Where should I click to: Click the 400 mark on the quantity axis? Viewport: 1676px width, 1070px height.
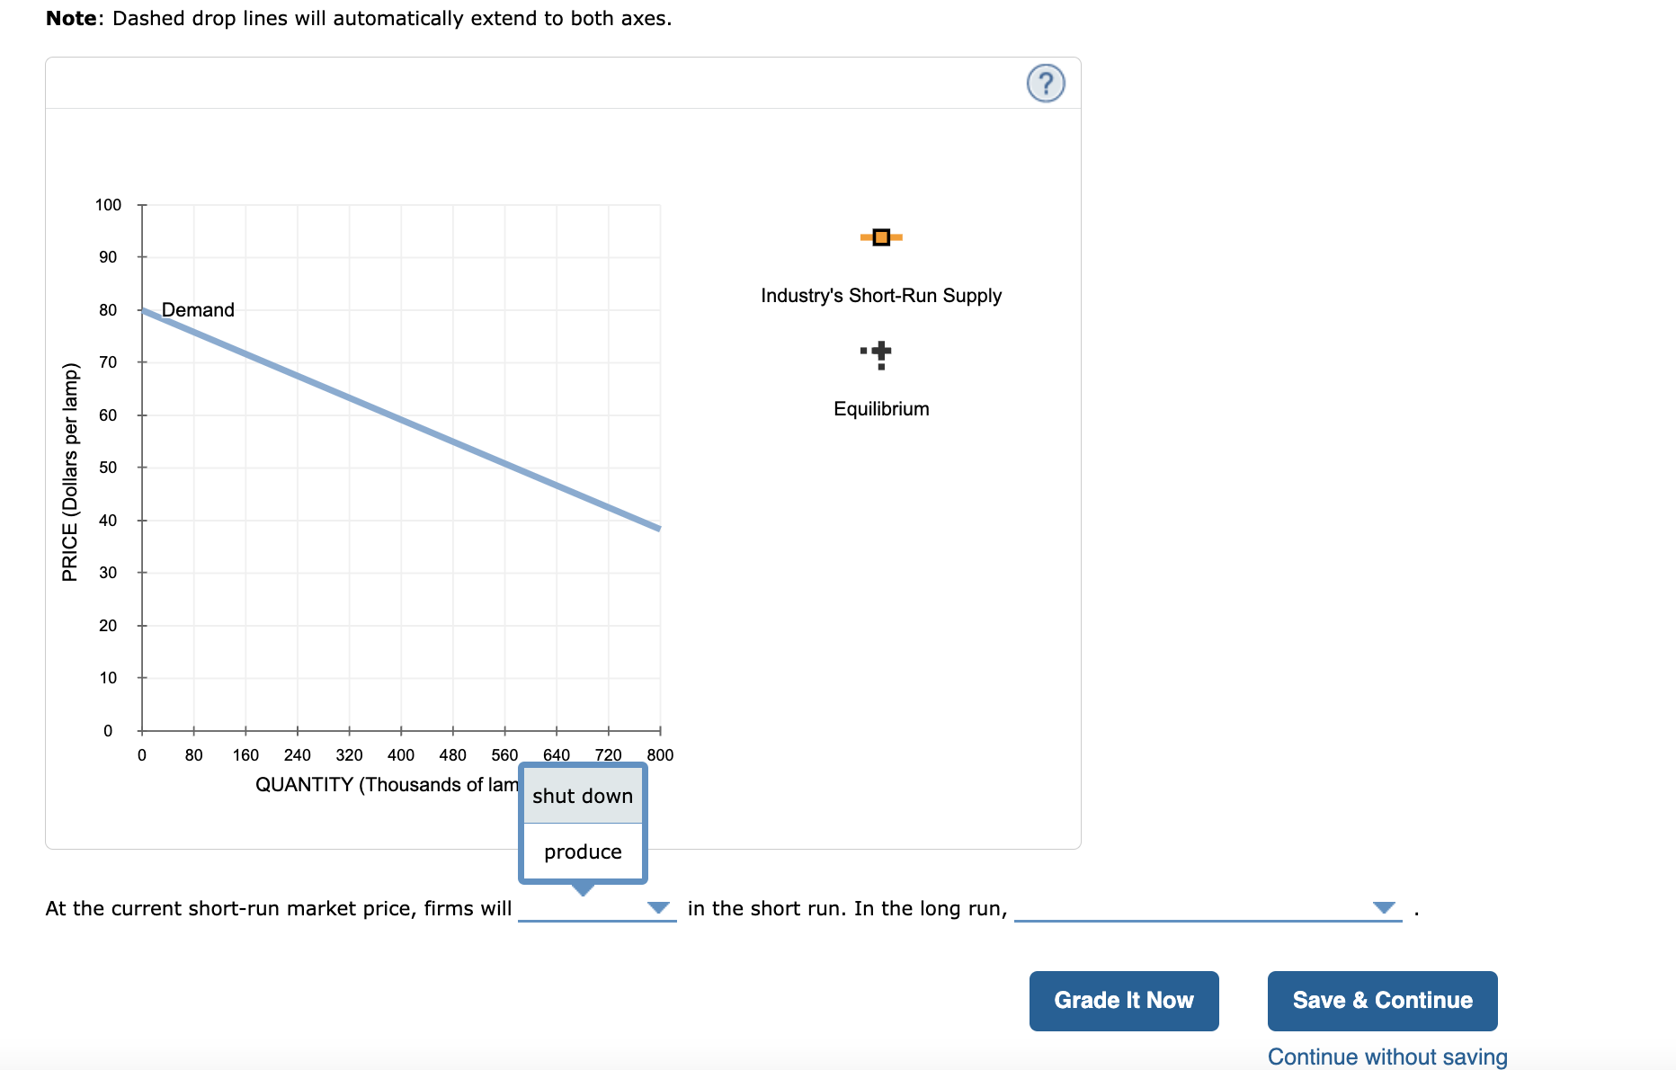coord(401,755)
